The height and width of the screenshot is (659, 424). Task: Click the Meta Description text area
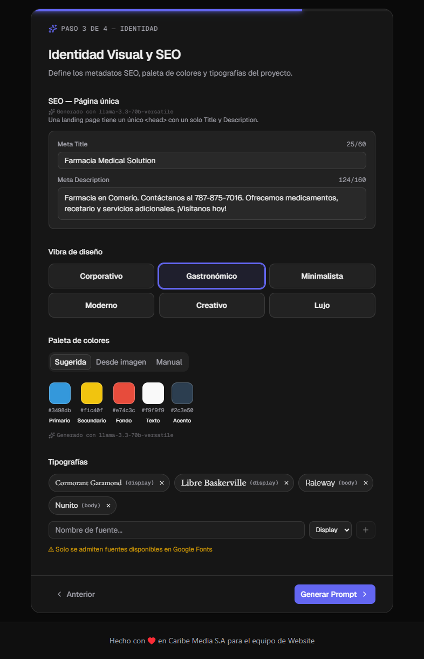[212, 204]
